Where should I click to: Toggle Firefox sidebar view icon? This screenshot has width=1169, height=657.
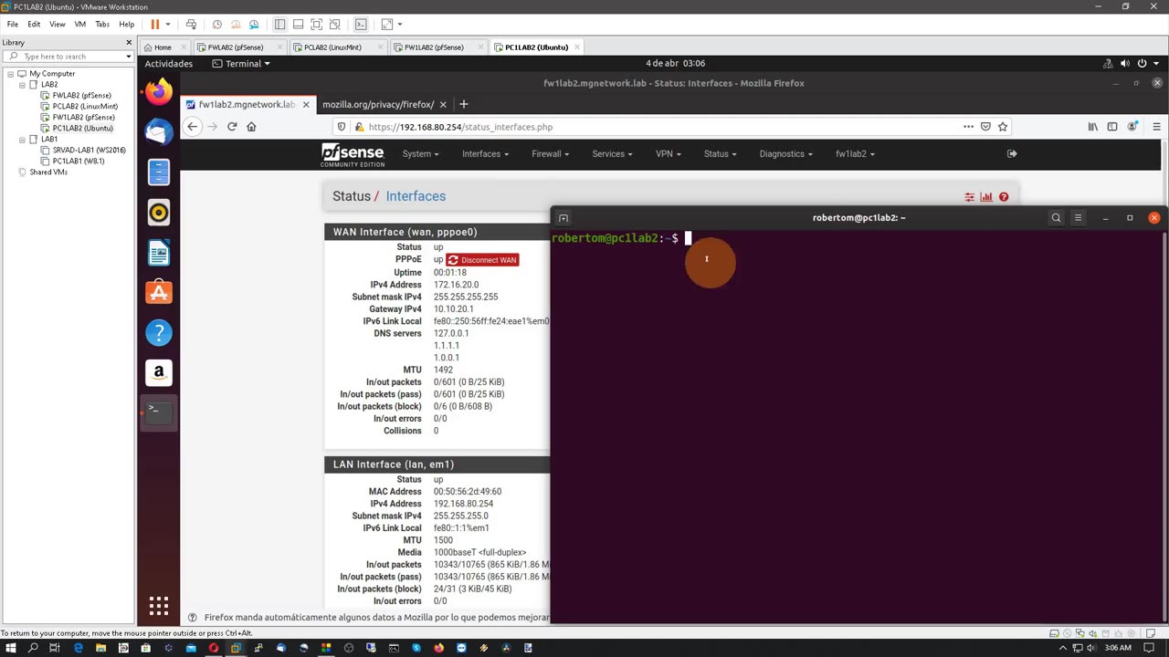pos(1112,127)
